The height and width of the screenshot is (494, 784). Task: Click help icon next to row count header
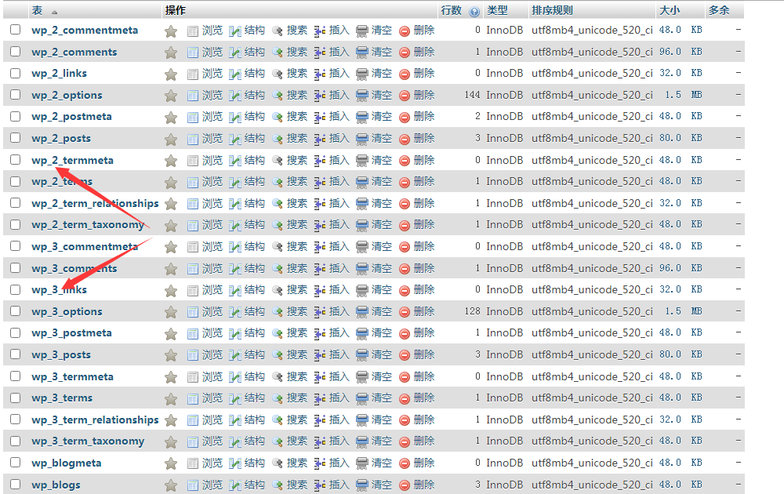474,12
